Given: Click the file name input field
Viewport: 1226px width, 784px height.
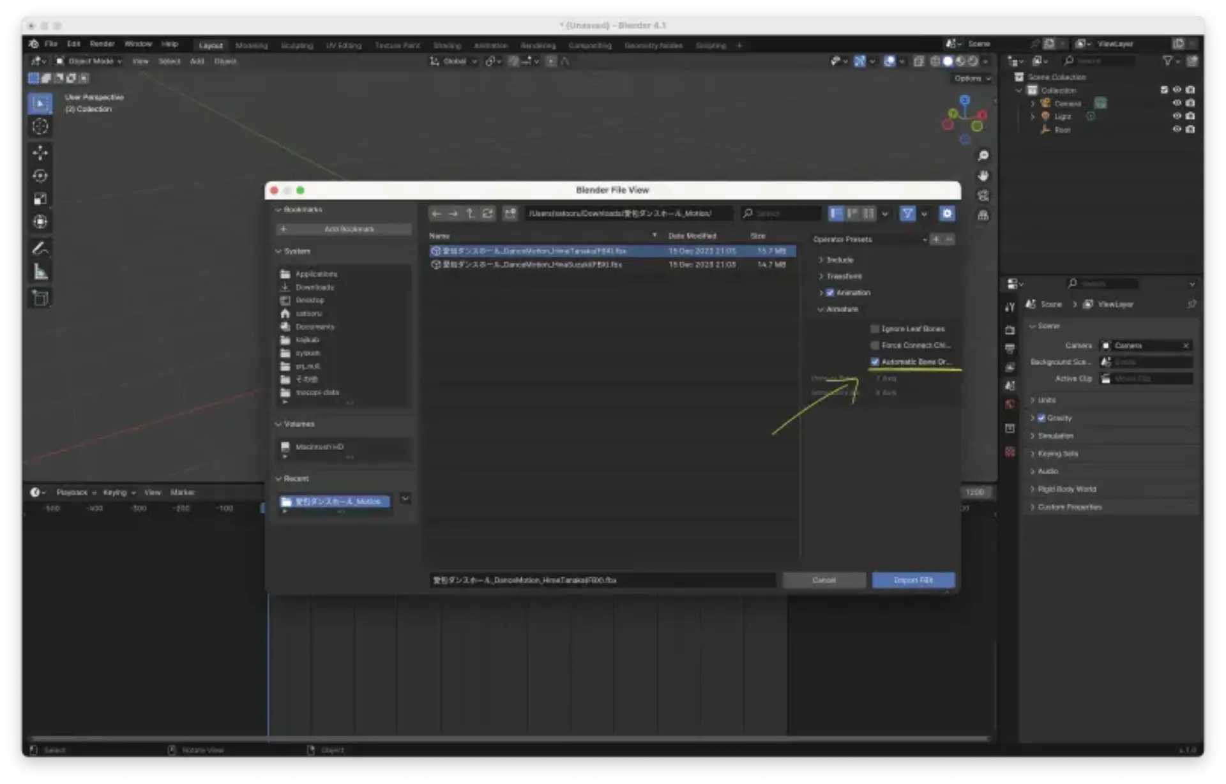Looking at the screenshot, I should (602, 580).
